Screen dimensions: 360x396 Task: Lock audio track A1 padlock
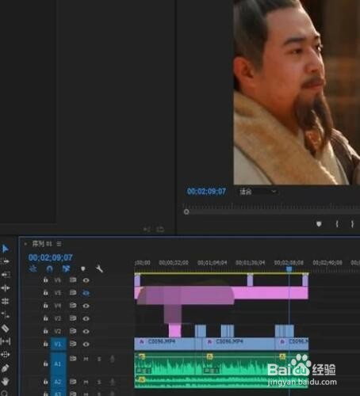tap(45, 364)
